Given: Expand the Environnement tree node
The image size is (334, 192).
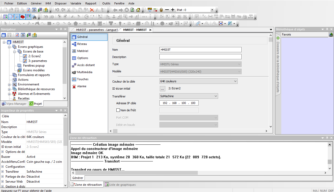Looking at the screenshot, I should pos(9,85).
